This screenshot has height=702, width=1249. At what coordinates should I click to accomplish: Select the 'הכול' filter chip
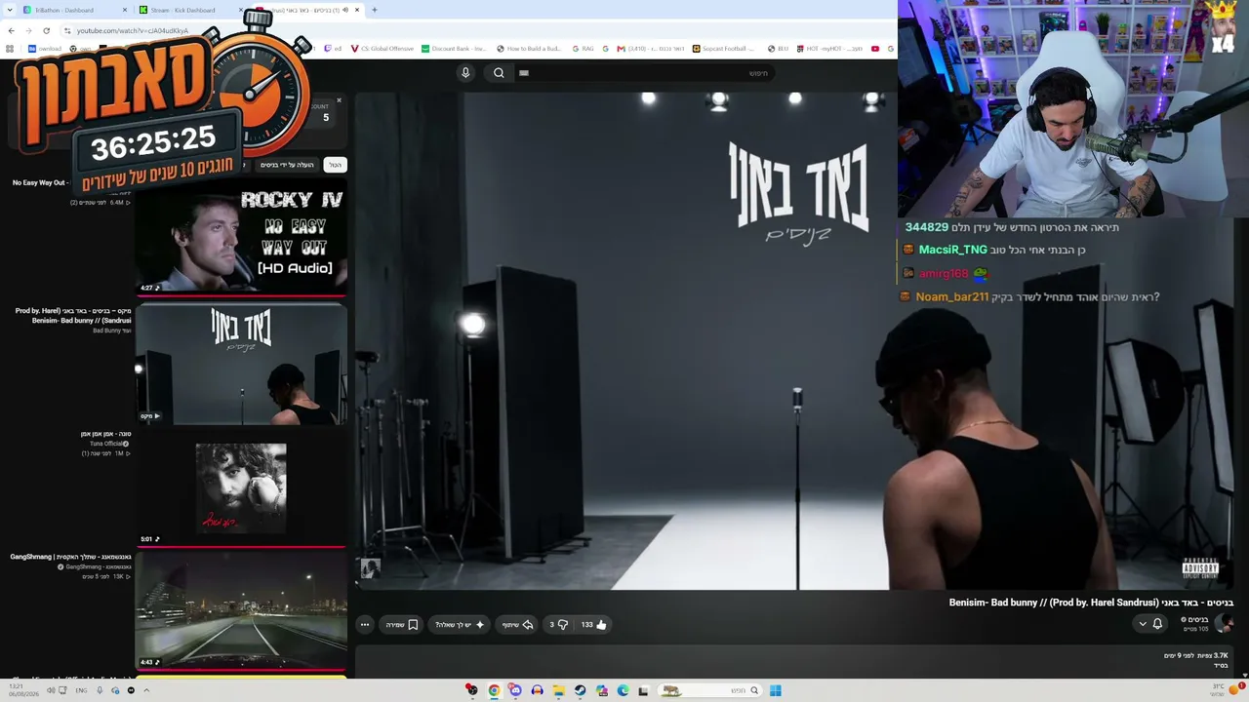(x=335, y=165)
